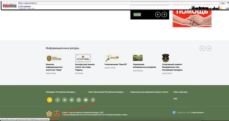
Task: Open the Управление материальных ресурсов thumbnail
Action: (x=138, y=58)
